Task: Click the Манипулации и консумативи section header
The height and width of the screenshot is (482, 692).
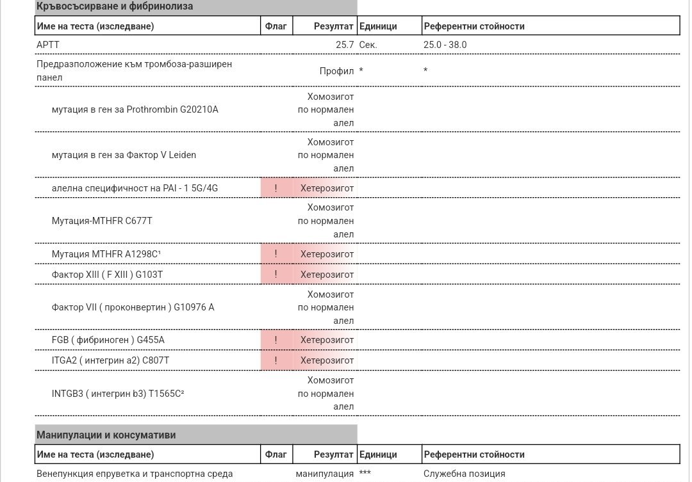Action: (x=196, y=435)
